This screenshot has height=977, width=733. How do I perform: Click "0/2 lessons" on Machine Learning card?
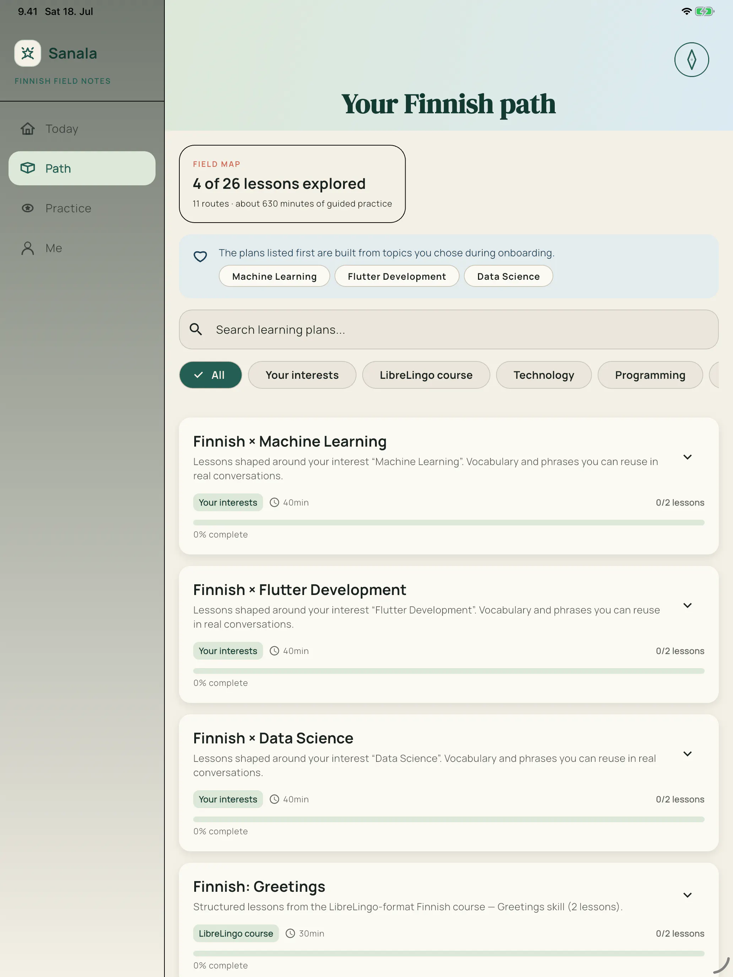pyautogui.click(x=680, y=502)
